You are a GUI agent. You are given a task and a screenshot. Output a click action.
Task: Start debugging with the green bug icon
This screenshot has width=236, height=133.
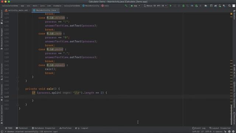[x=183, y=6]
